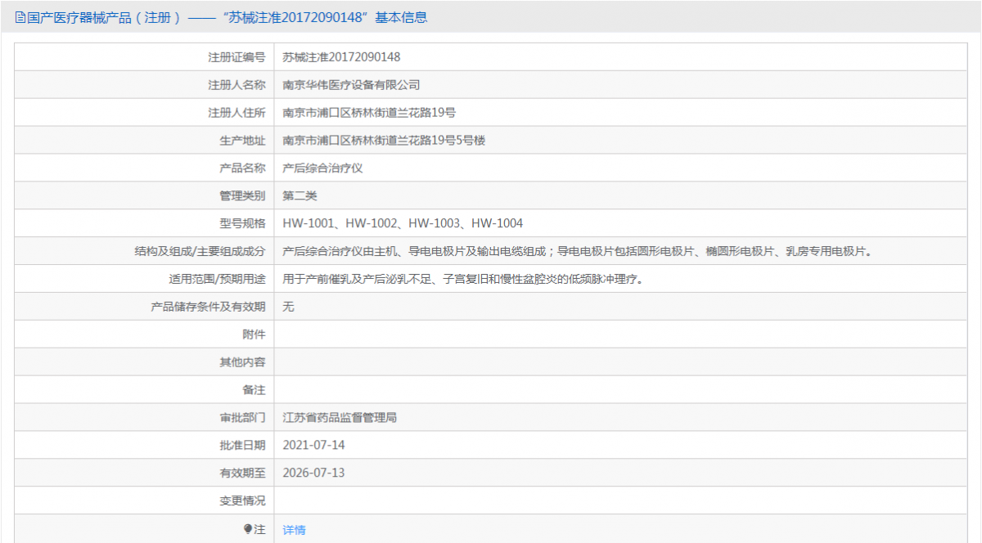This screenshot has height=543, width=982.
Task: Select the category value 第二类
Action: [x=300, y=196]
